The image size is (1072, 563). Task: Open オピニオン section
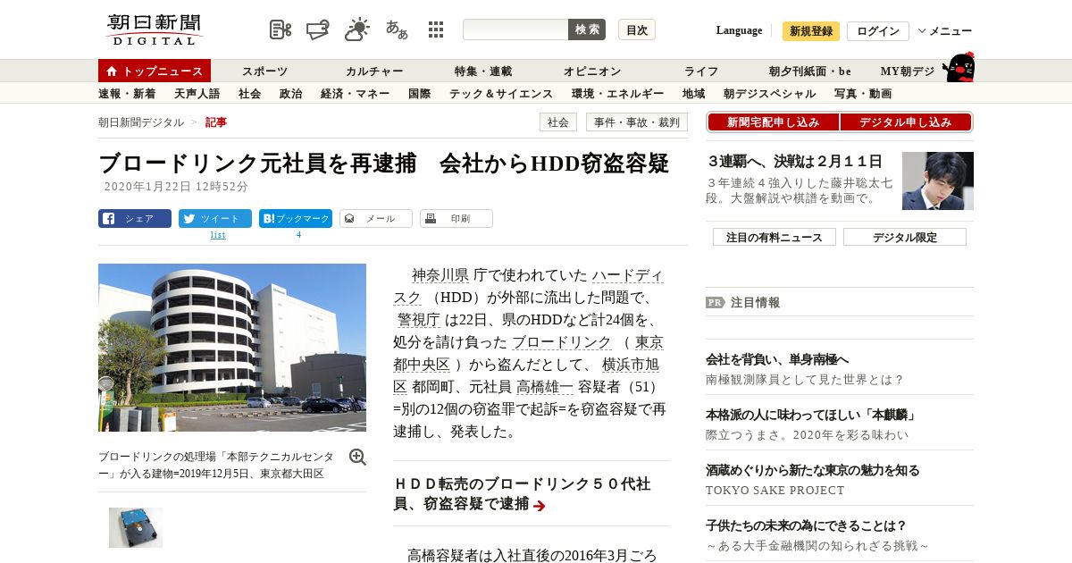[x=592, y=71]
